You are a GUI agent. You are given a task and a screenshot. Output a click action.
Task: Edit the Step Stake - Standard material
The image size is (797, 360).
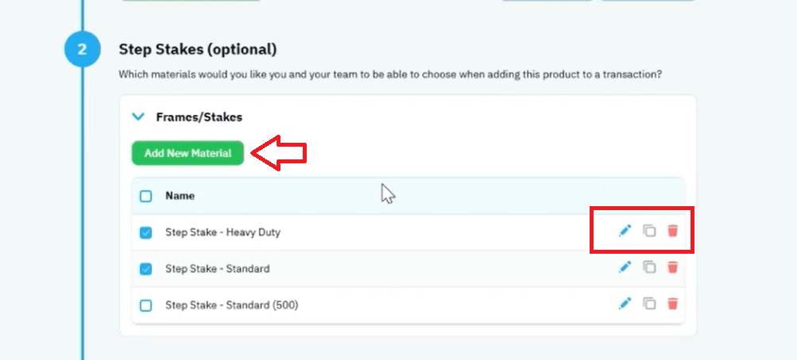point(625,267)
